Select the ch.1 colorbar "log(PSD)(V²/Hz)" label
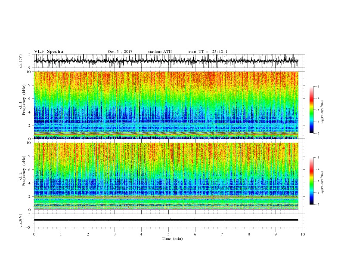This screenshot has width=341, height=263. click(322, 112)
